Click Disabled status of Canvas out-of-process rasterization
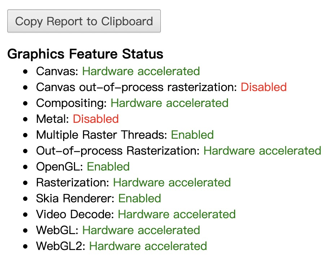The width and height of the screenshot is (334, 263). coord(264,87)
